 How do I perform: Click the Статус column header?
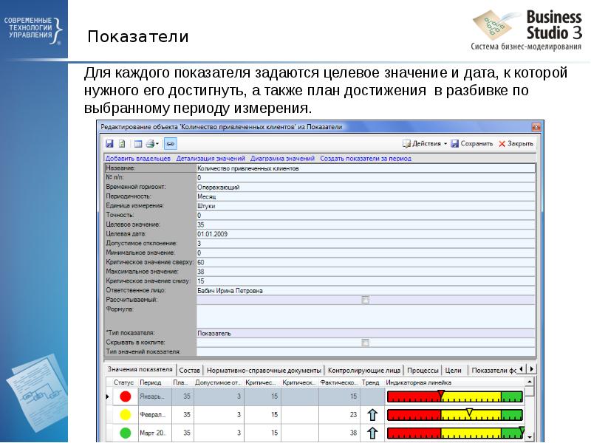point(123,382)
